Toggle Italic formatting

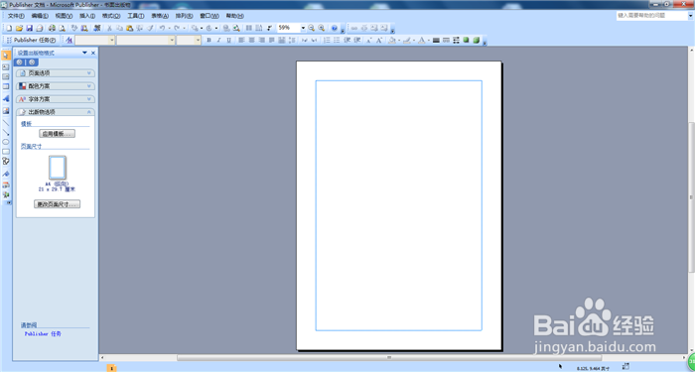pos(218,41)
